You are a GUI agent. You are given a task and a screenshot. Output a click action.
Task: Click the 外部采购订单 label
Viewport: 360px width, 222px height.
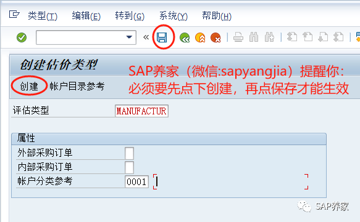[x=45, y=153]
